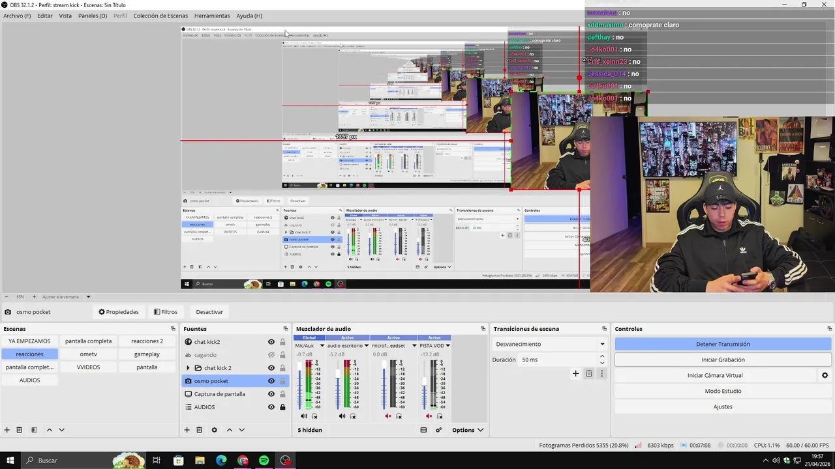Open preview zoom level dropdown arrow
835x469 pixels.
click(88, 297)
